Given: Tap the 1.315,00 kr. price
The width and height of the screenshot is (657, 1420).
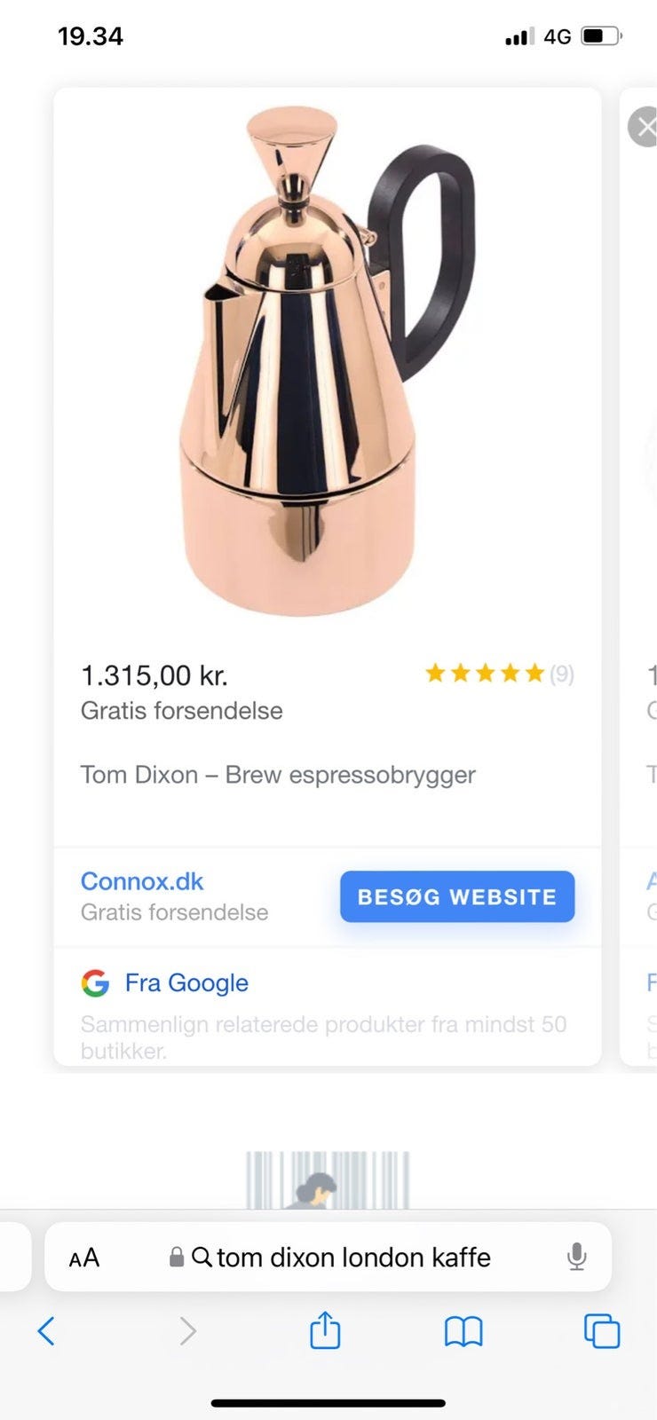Looking at the screenshot, I should (x=154, y=675).
